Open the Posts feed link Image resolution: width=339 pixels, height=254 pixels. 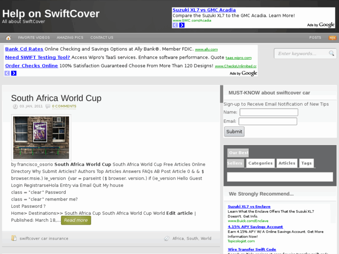[x=315, y=38]
